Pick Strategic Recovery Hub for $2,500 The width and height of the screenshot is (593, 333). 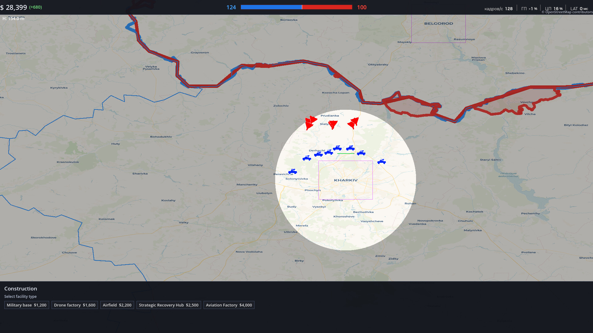pyautogui.click(x=169, y=305)
